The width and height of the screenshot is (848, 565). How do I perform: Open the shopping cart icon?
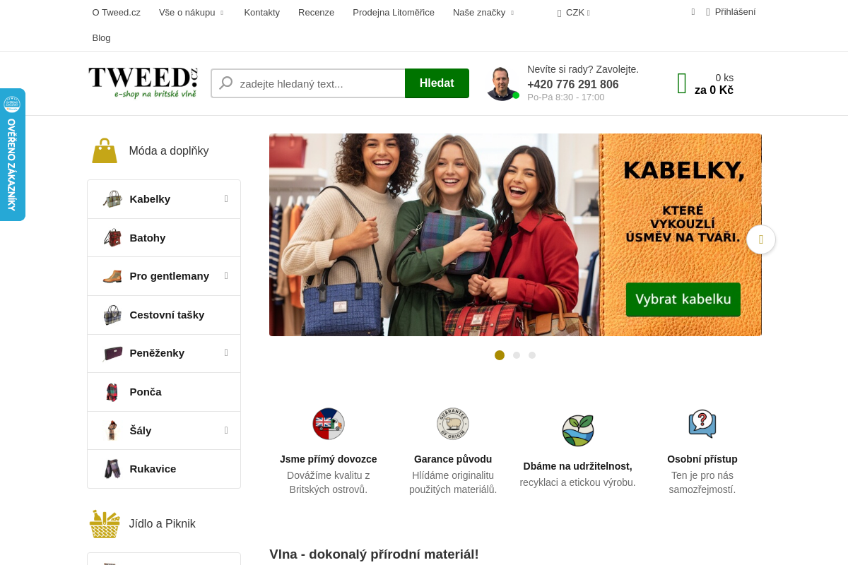(x=682, y=83)
